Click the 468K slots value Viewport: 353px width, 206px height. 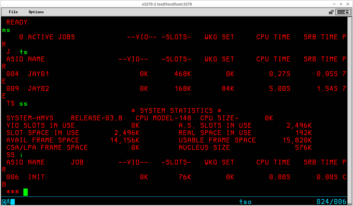click(x=183, y=74)
